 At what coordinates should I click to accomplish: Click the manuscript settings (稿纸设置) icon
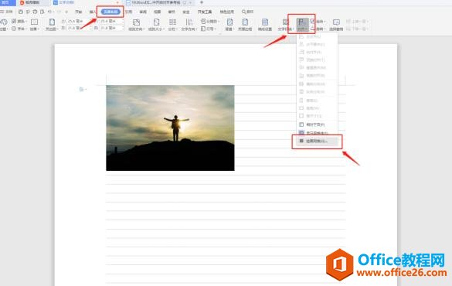[264, 25]
